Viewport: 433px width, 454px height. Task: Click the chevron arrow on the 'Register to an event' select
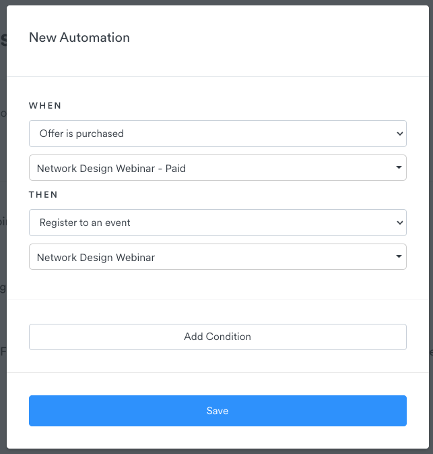399,223
